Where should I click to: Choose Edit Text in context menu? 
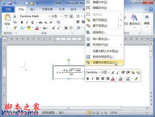click(104, 2)
